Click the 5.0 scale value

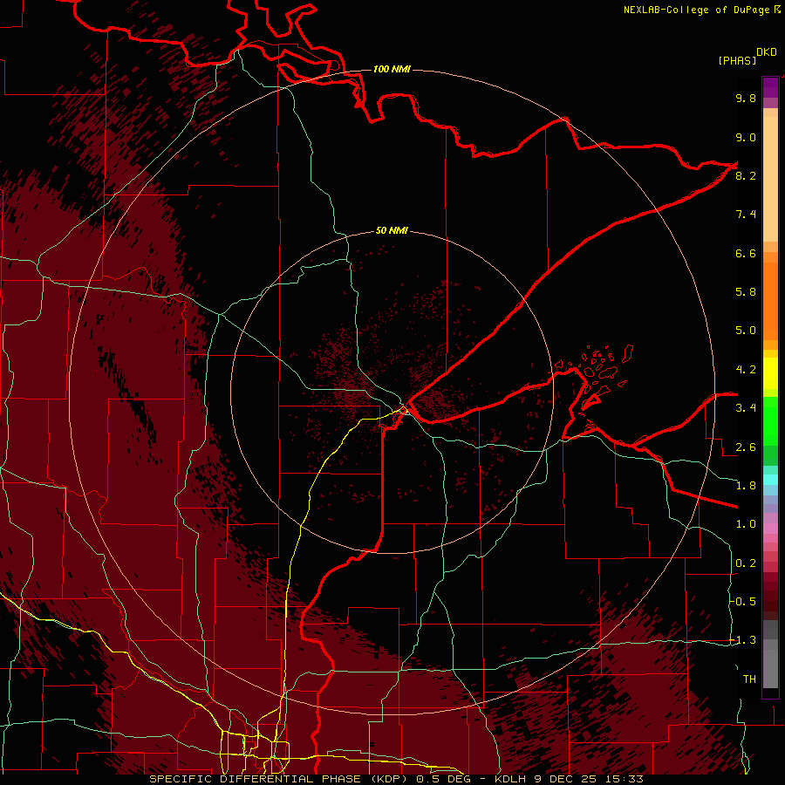746,331
